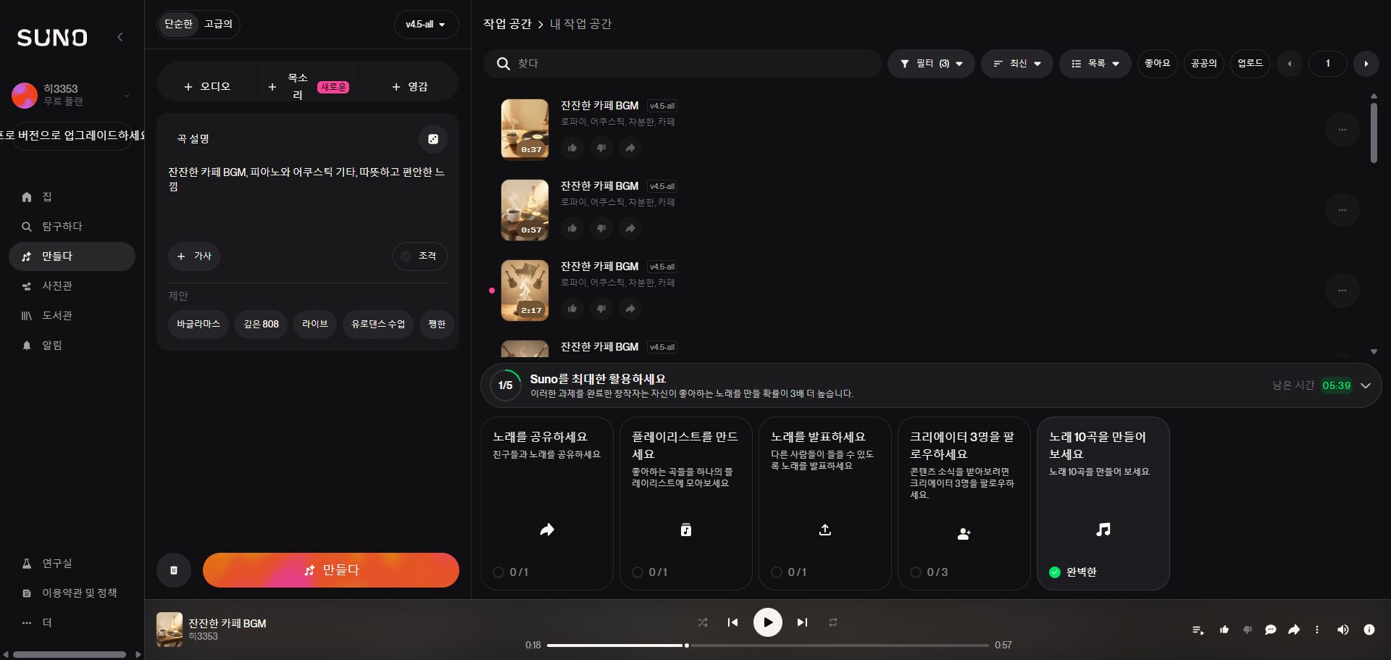Switch to 단순한 simple mode
The image size is (1391, 660).
point(178,24)
